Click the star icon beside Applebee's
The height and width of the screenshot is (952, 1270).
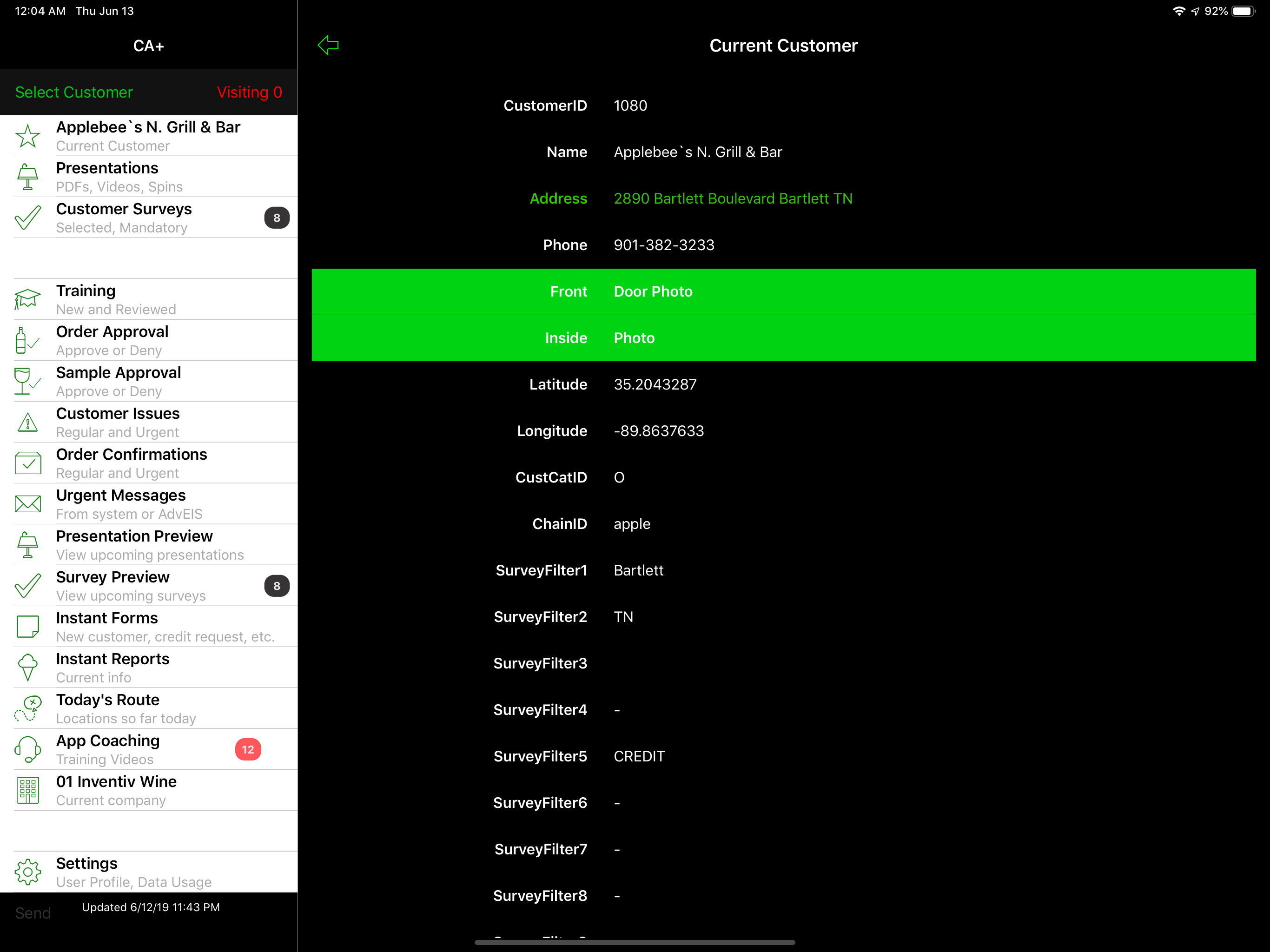[x=27, y=136]
